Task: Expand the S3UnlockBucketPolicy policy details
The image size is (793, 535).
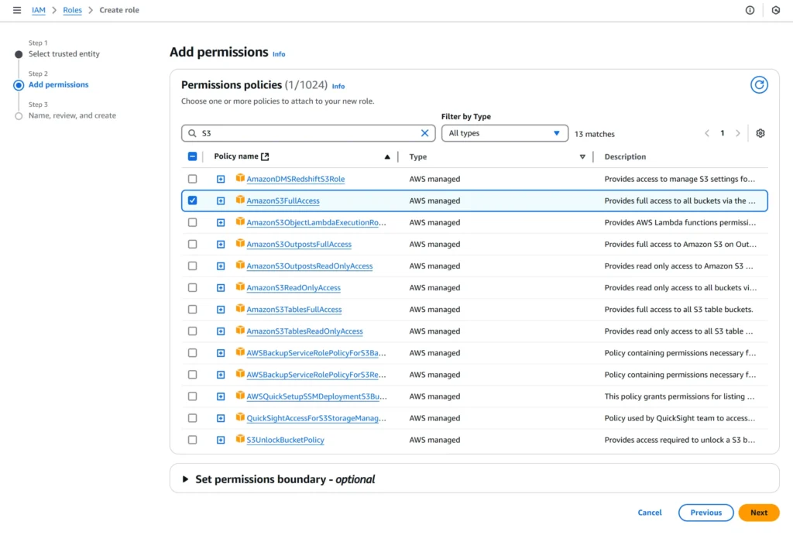Action: pos(221,440)
